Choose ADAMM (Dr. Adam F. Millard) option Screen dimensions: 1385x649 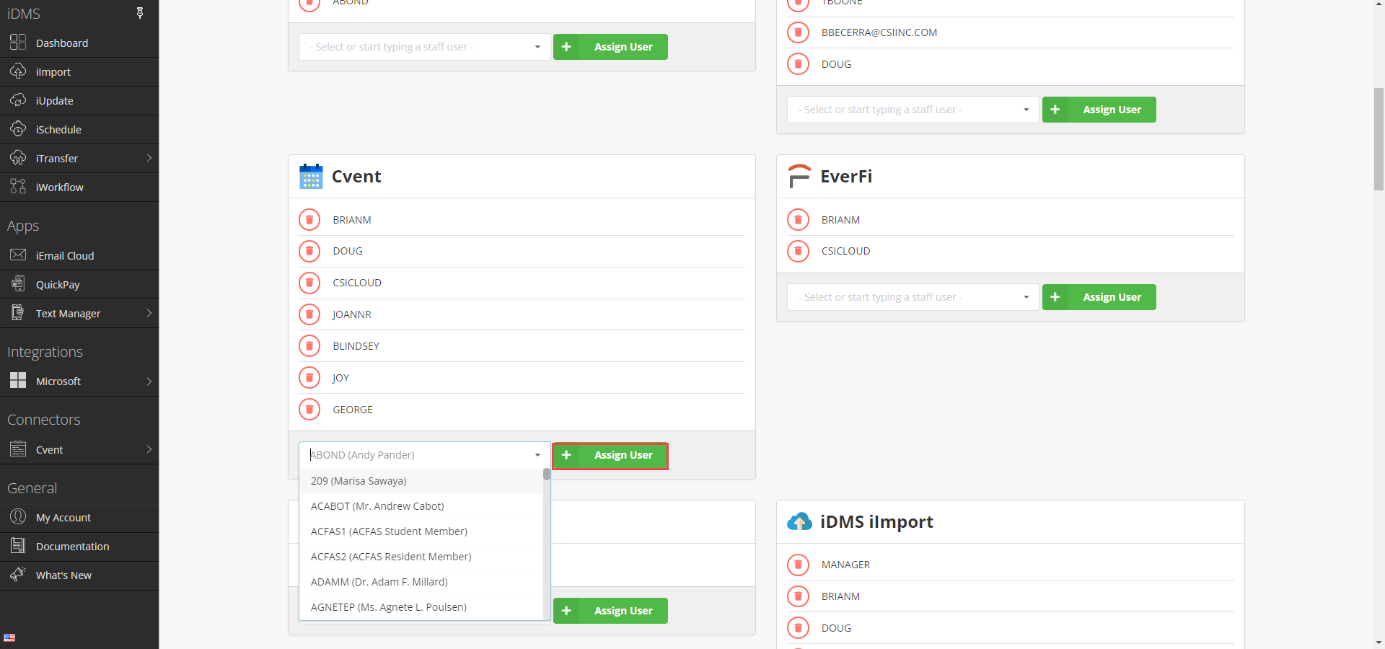[x=379, y=582]
